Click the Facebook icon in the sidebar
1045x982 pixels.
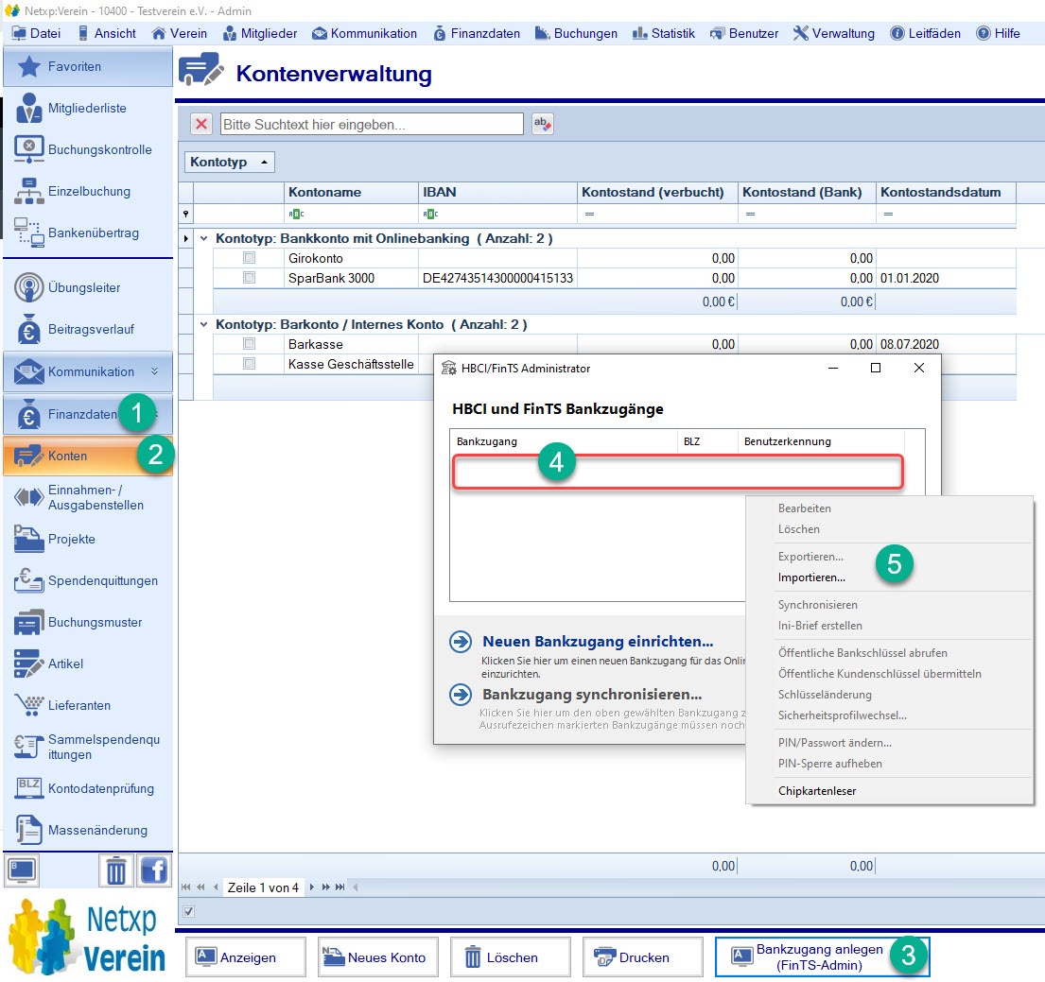click(153, 870)
